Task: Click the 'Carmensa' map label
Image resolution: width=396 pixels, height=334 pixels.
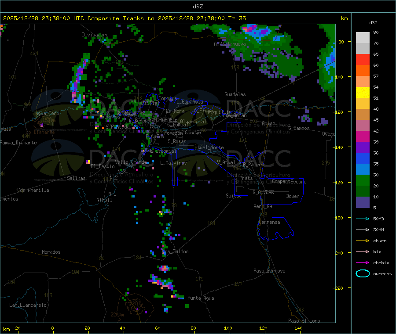Action: (x=269, y=222)
